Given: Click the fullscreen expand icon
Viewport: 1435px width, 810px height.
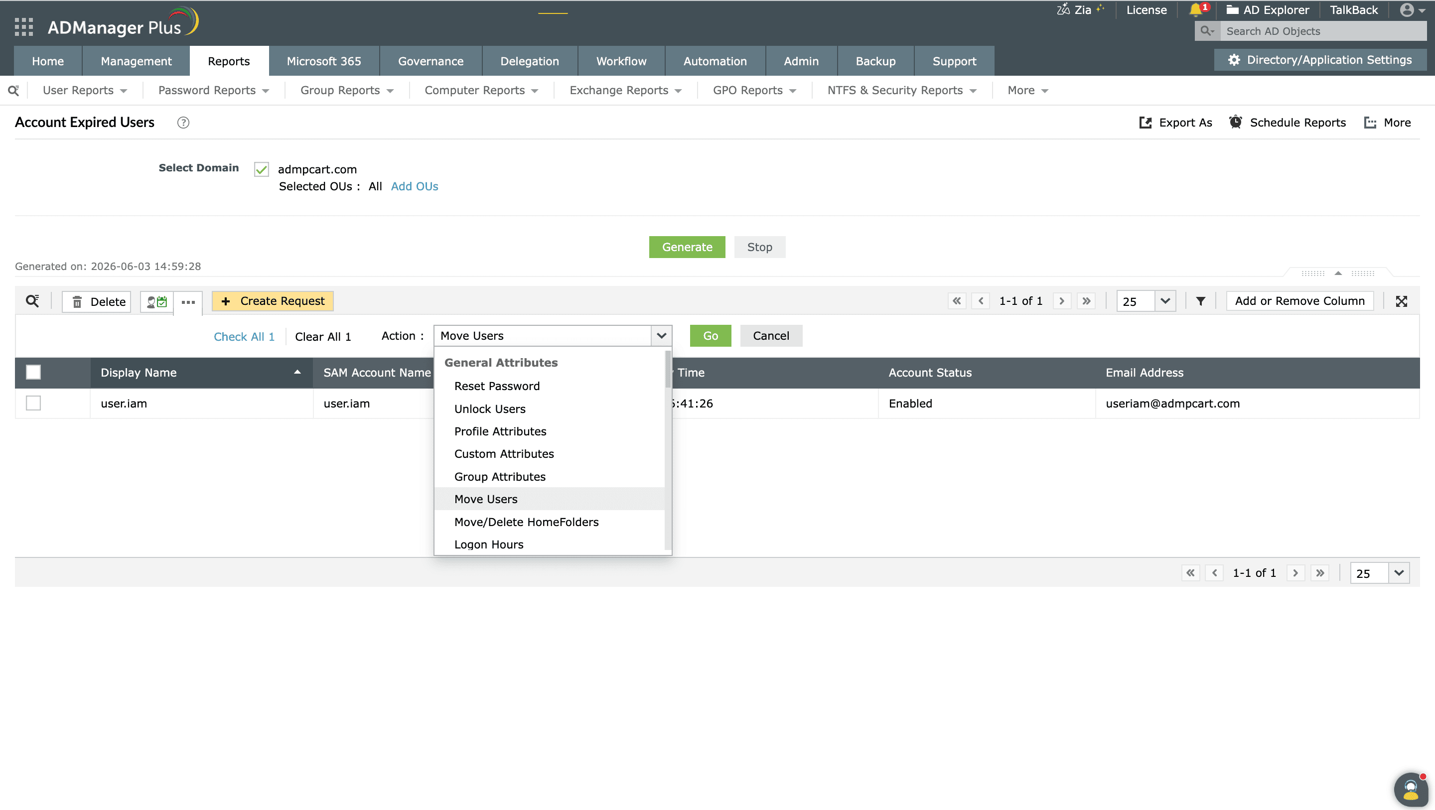Looking at the screenshot, I should coord(1402,301).
